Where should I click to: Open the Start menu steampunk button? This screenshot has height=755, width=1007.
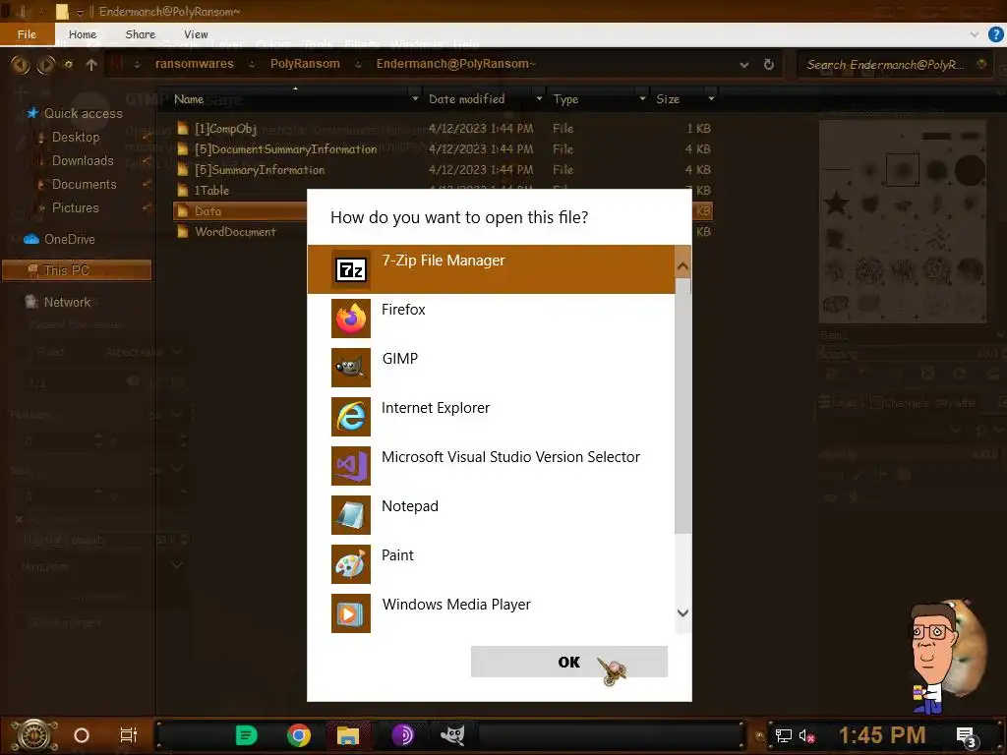point(34,735)
